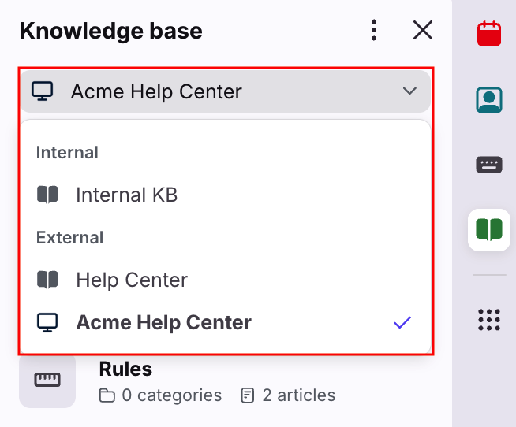Open the apps grid icon in sidebar
Image resolution: width=516 pixels, height=427 pixels.
[x=489, y=320]
